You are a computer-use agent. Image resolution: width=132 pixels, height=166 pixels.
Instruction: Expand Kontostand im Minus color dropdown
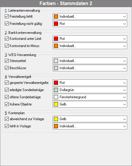point(125,46)
